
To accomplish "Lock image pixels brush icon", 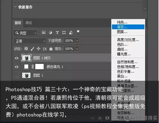I will [x=32, y=49].
